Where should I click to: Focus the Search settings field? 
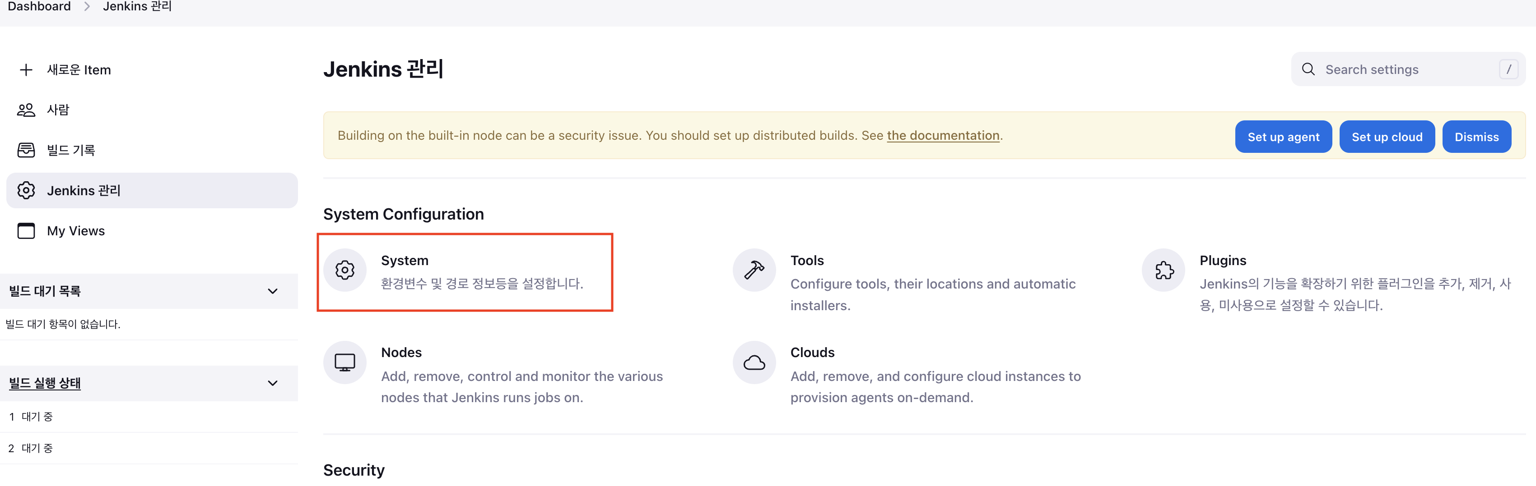[x=1408, y=69]
